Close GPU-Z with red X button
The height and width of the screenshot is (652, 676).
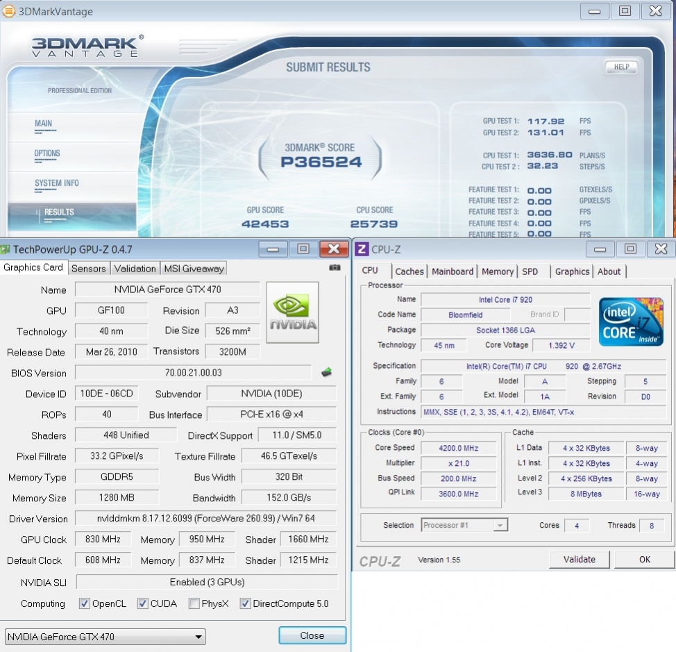pos(334,249)
